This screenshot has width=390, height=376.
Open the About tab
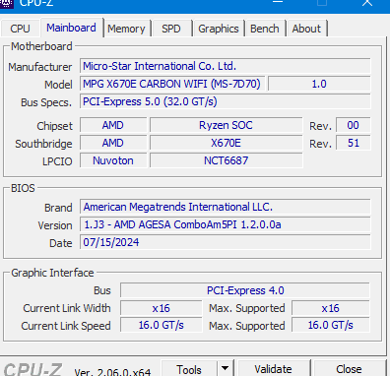point(306,29)
